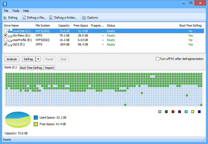Uncheck the Win7New (D:) checkbox
208x144 pixels.
click(x=5, y=36)
